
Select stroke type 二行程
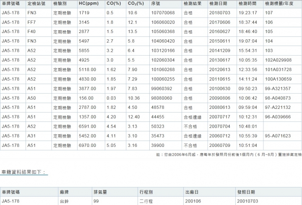(146, 201)
